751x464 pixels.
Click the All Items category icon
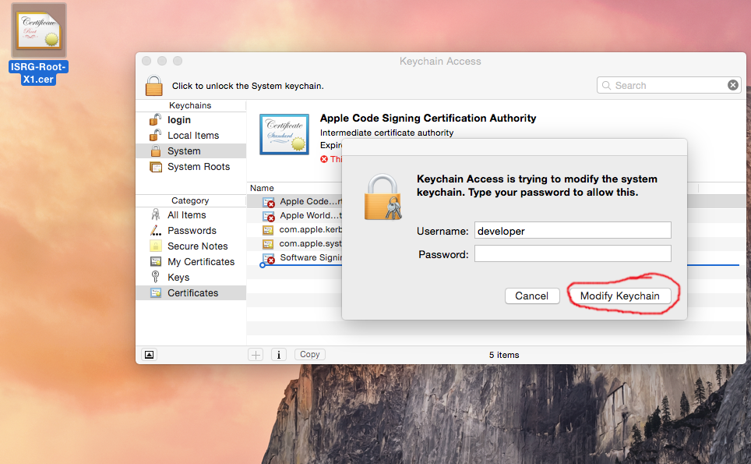[156, 214]
